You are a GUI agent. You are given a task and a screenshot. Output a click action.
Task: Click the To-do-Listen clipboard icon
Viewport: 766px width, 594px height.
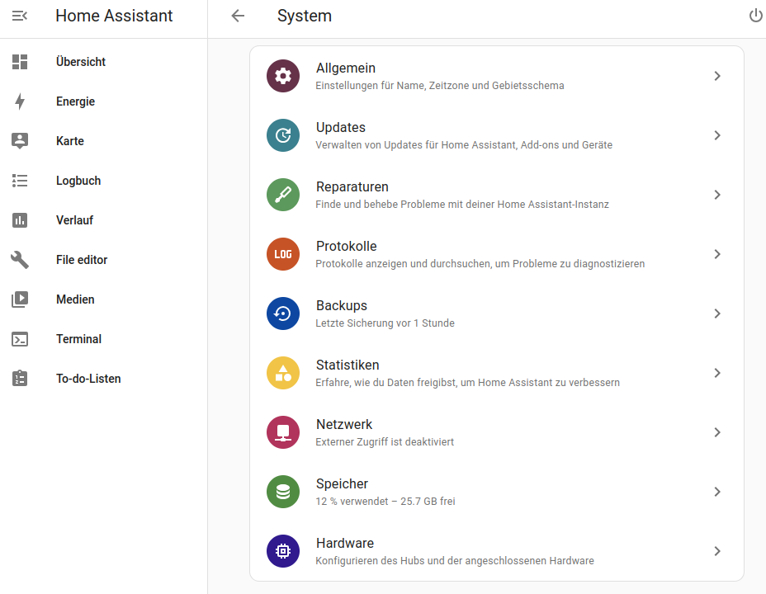click(20, 379)
